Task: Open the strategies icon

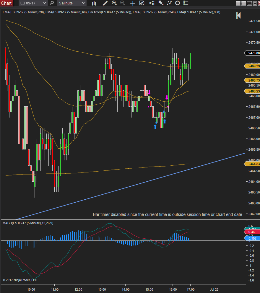Action: (x=178, y=3)
